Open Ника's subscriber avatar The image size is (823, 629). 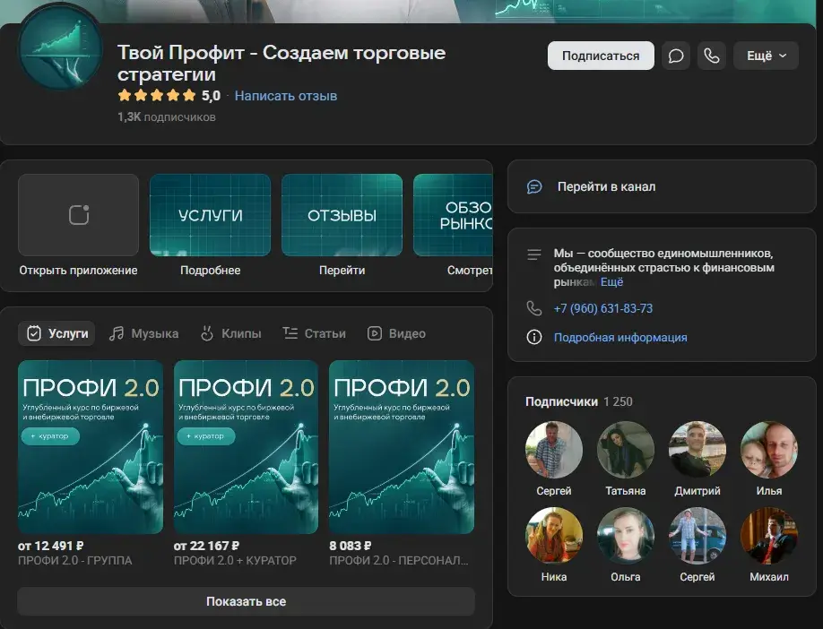(x=554, y=536)
